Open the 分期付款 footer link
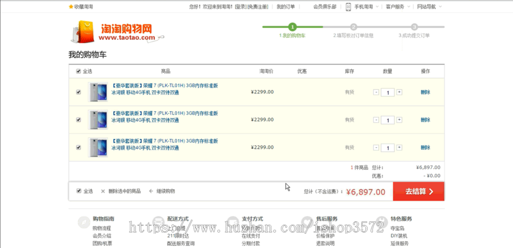The width and height of the screenshot is (513, 248). pos(251,243)
